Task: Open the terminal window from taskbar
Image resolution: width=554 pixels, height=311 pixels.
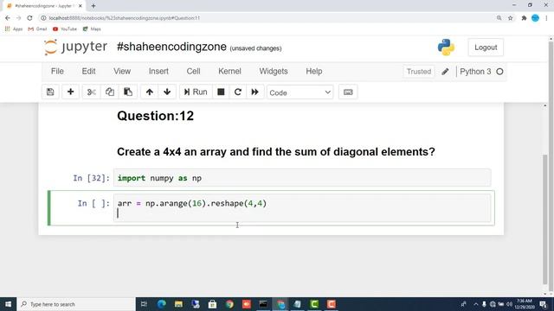Action: click(x=263, y=304)
